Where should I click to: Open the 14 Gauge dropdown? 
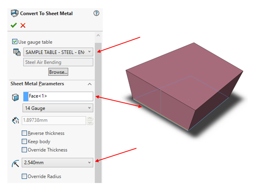click(90, 108)
